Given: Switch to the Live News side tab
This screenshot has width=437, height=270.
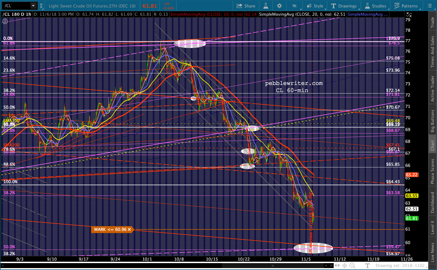Looking at the screenshot, I should pos(433,252).
